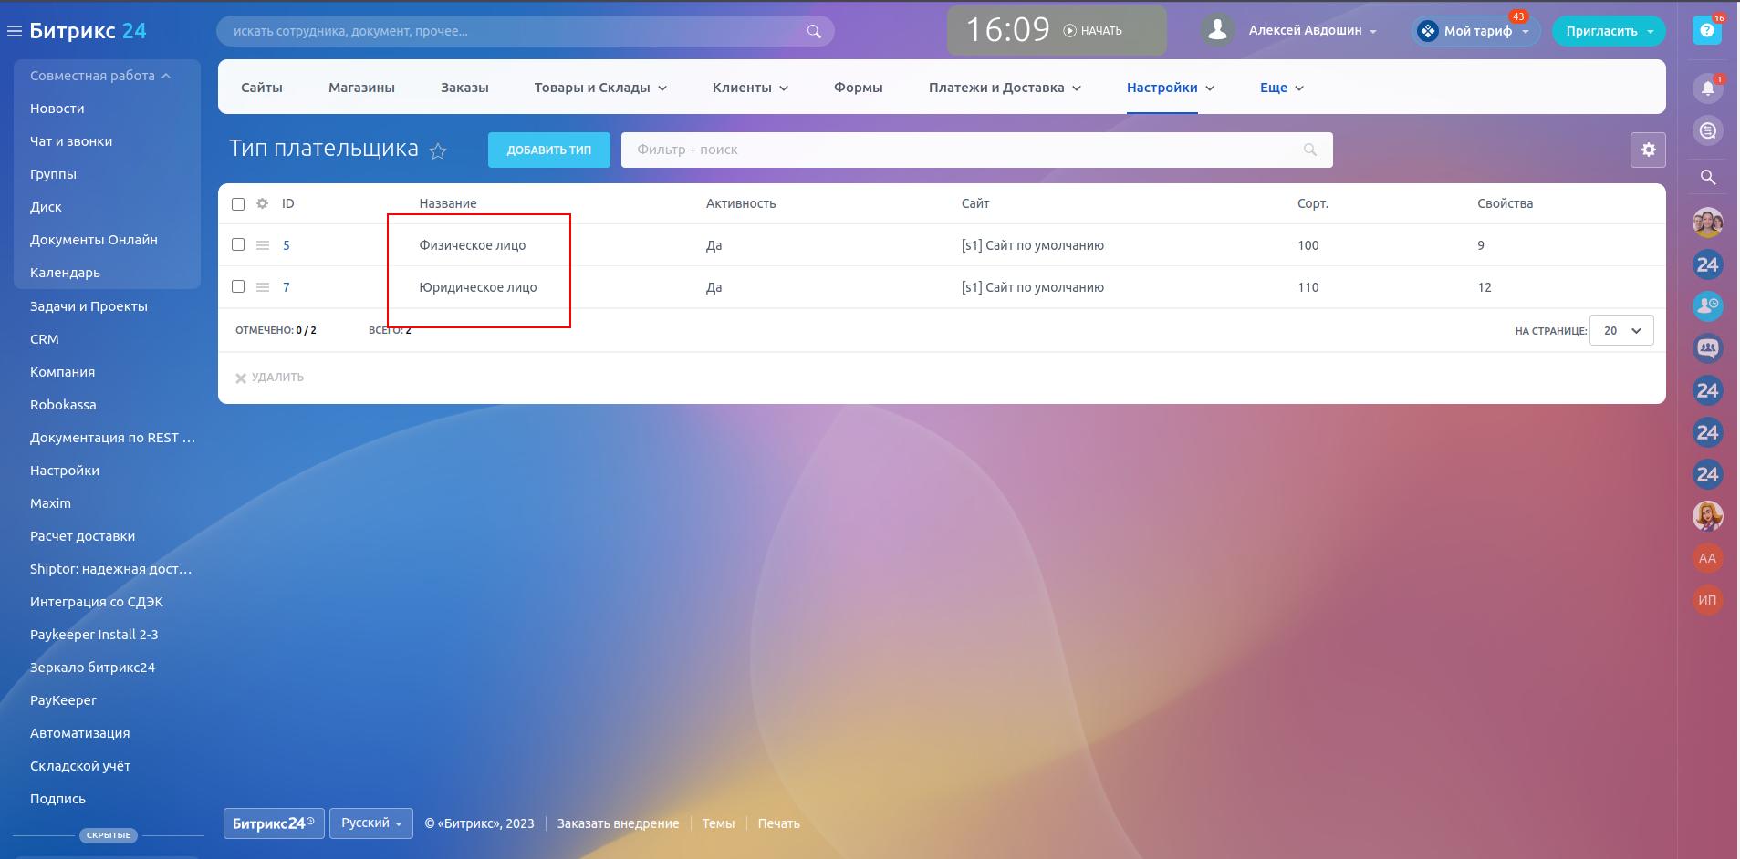This screenshot has width=1740, height=859.
Task: Click the magnifier icon in the right sidebar
Action: (x=1707, y=178)
